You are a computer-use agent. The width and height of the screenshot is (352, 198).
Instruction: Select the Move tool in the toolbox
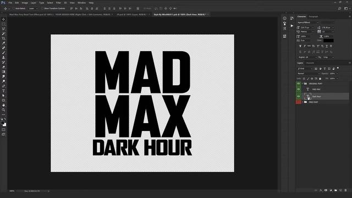(3, 20)
